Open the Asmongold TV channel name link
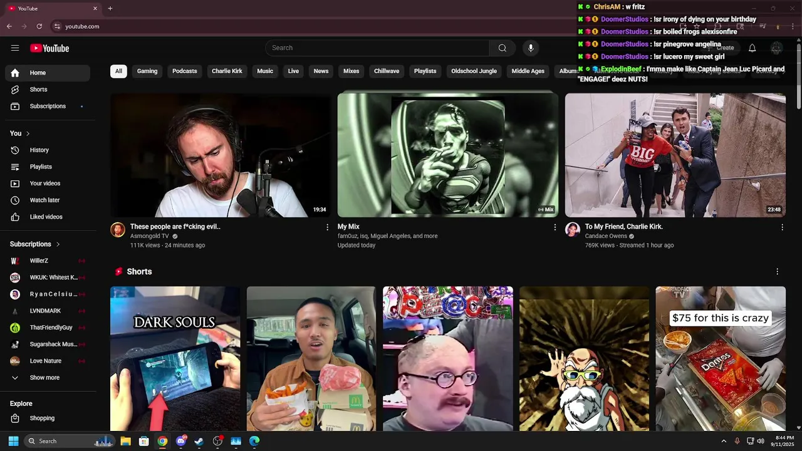The height and width of the screenshot is (451, 802). pyautogui.click(x=150, y=236)
